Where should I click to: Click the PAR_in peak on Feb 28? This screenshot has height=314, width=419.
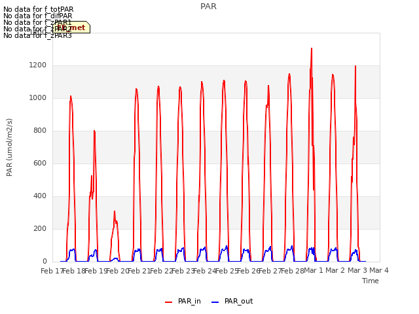[x=289, y=74]
